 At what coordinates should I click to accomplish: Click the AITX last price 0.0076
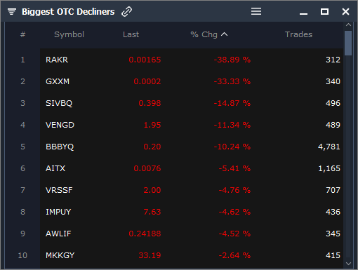(x=147, y=168)
